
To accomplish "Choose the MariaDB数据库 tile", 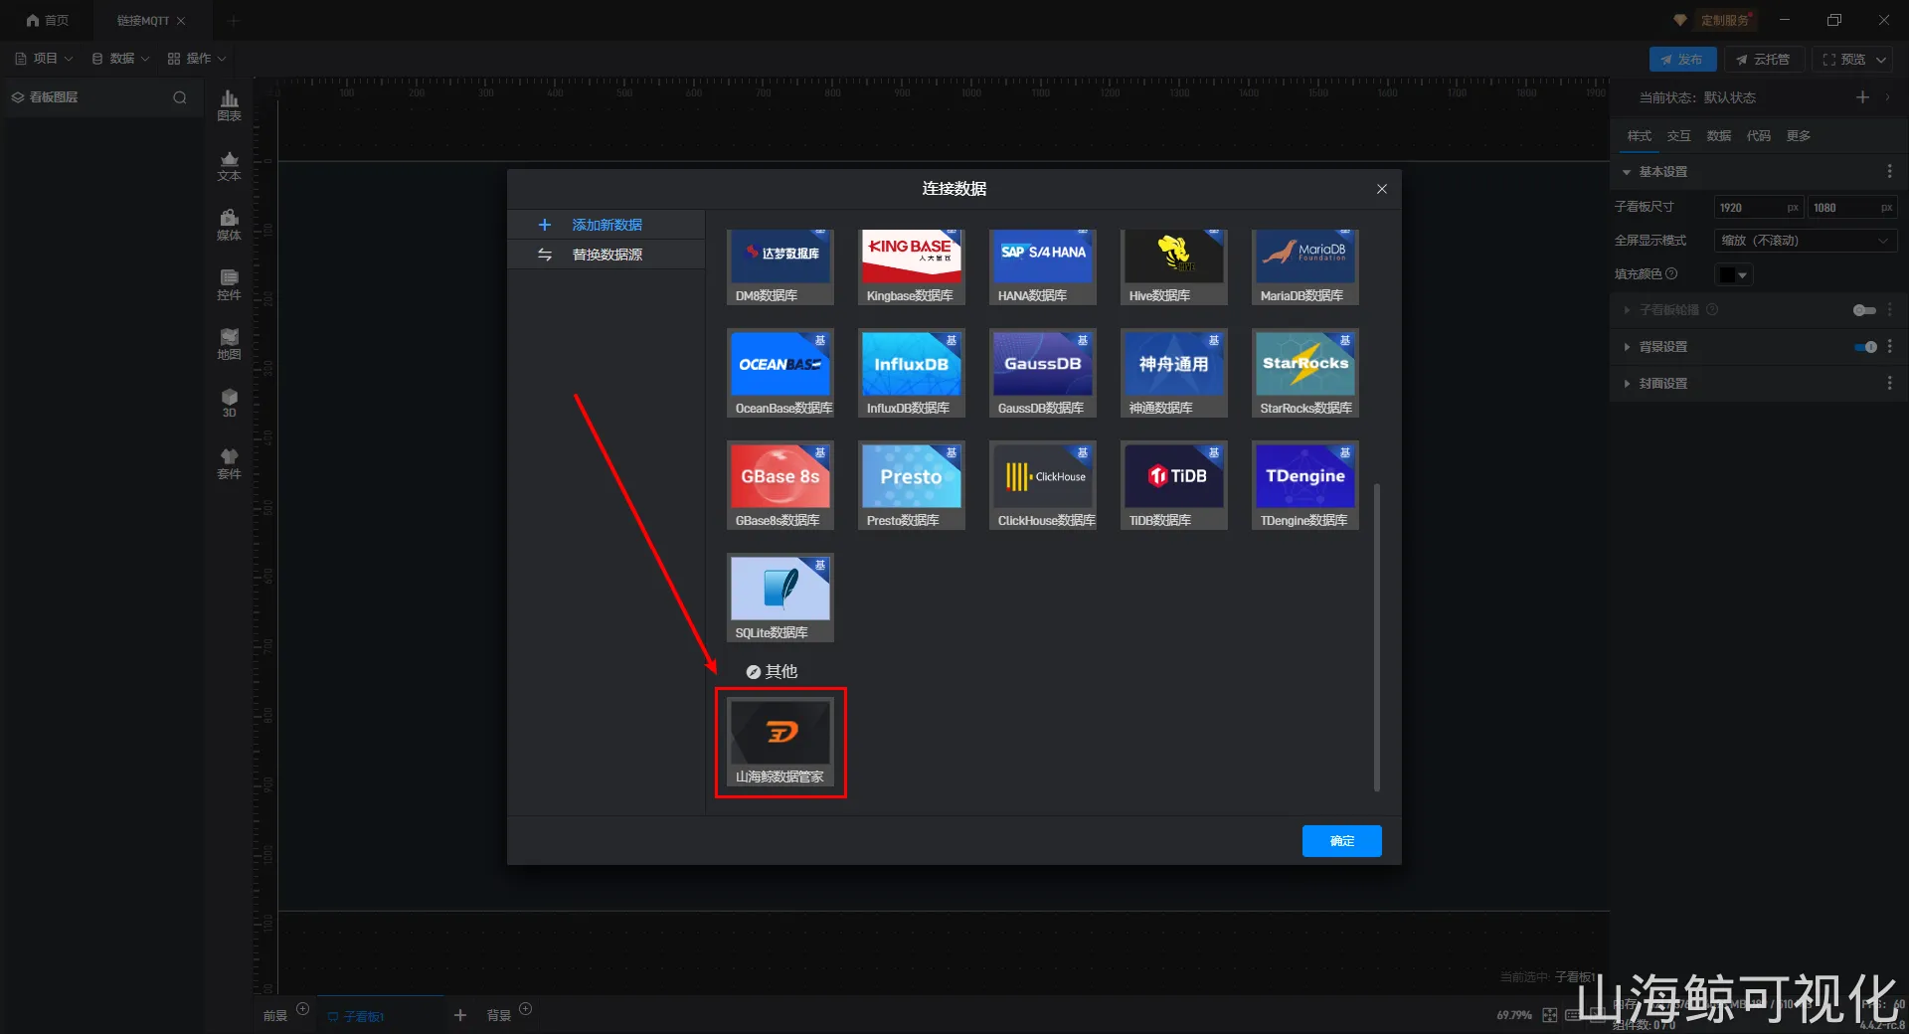I will (x=1305, y=267).
